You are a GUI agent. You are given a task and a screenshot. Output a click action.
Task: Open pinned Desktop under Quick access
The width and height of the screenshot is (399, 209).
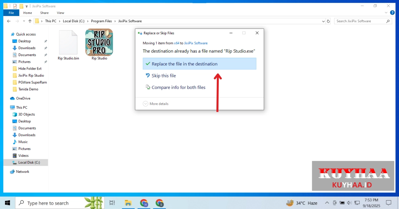pos(25,41)
